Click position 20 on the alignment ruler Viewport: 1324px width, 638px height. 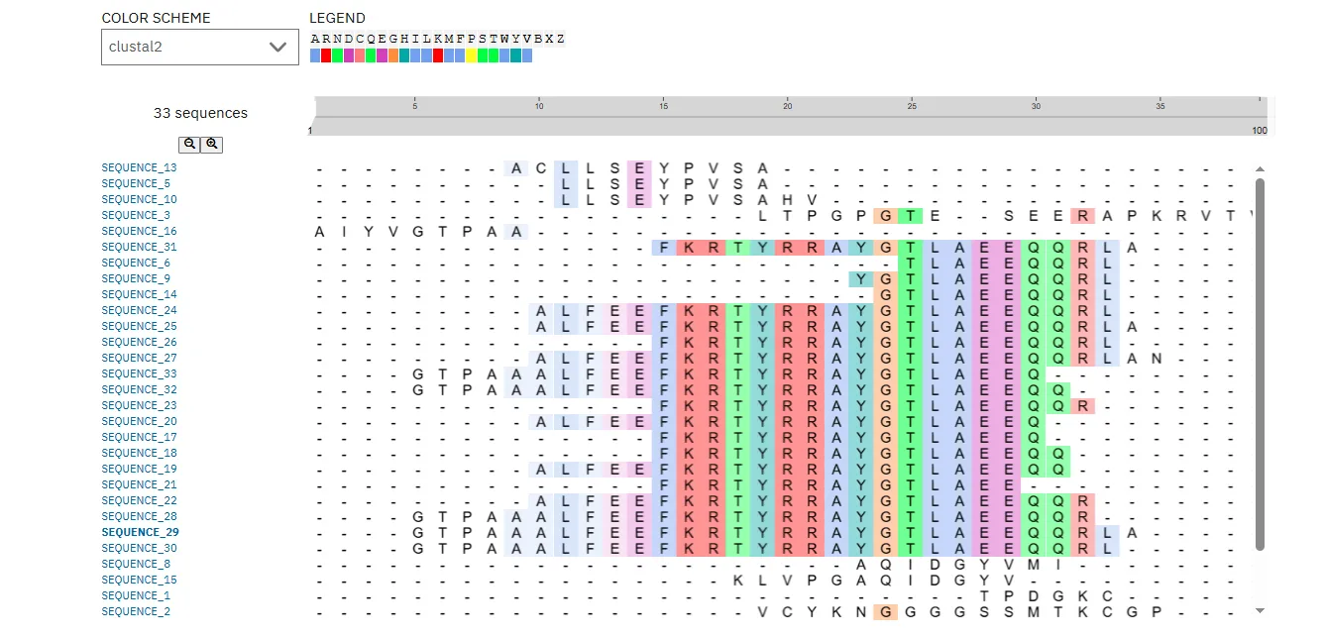click(787, 106)
